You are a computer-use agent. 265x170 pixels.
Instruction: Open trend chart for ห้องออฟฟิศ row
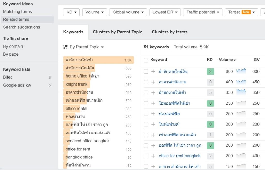[x=241, y=114]
